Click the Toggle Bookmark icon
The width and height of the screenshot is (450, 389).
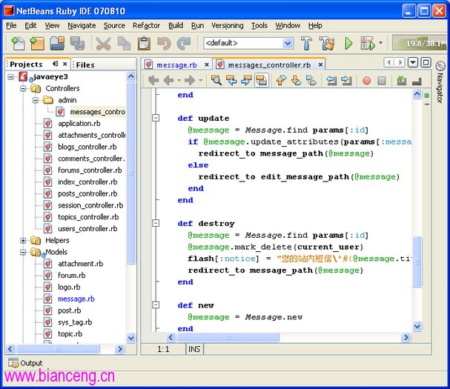[x=311, y=81]
